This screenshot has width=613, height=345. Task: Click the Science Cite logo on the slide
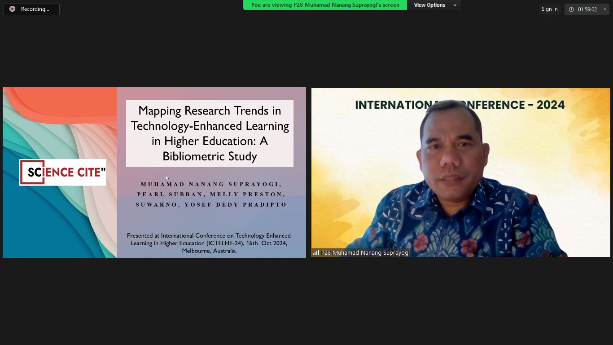click(x=63, y=172)
